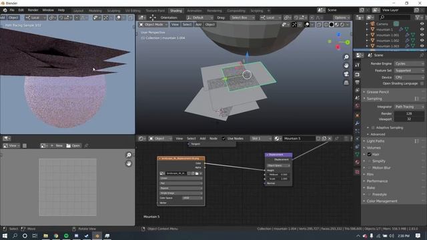Click the Add menu in 3D viewport header
This screenshot has width=427, height=240.
199,25
